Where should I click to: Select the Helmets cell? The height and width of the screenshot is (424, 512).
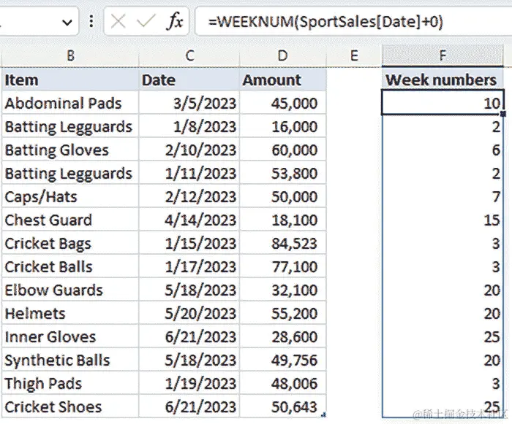click(70, 314)
